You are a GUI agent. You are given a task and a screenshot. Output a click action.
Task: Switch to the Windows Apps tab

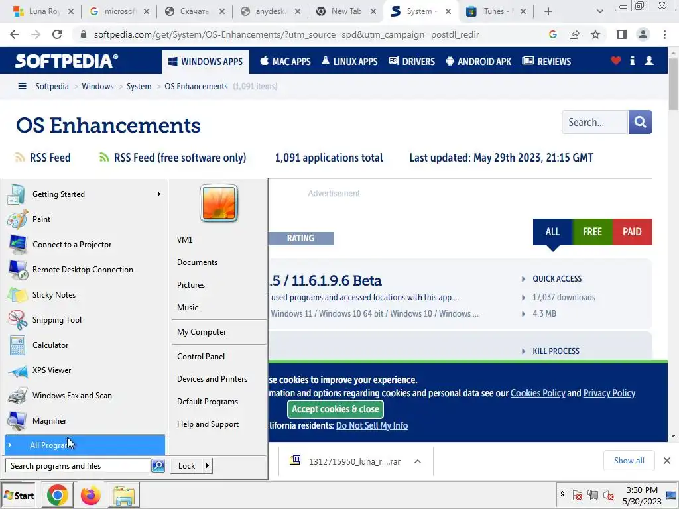pos(206,62)
